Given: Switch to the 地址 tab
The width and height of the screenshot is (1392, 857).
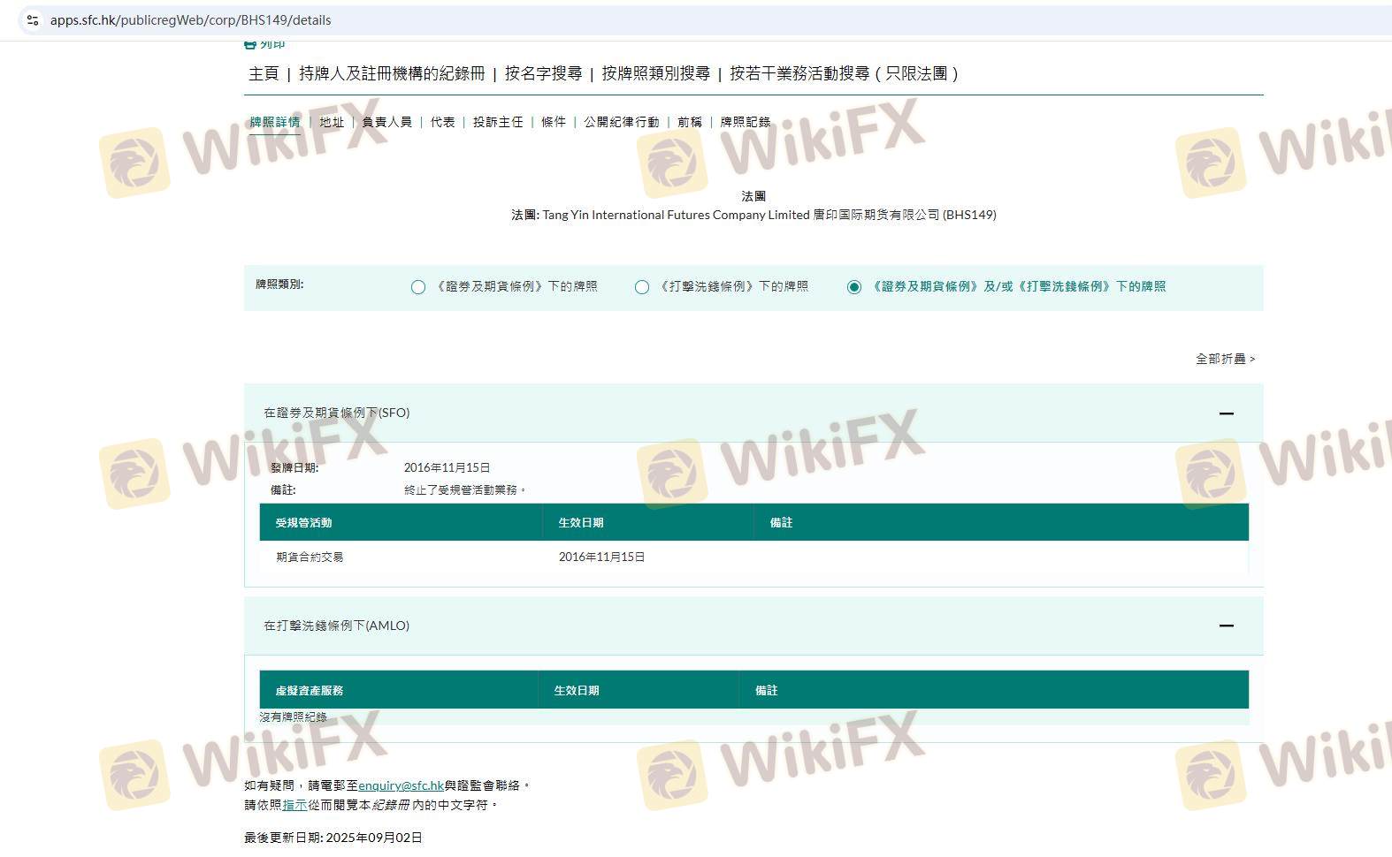Looking at the screenshot, I should [332, 122].
